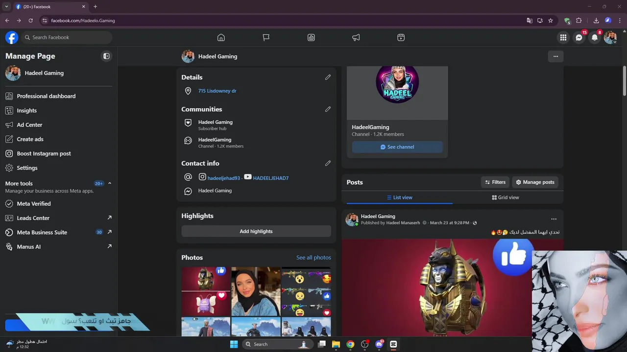Reload the page in Chrome

pyautogui.click(x=30, y=21)
